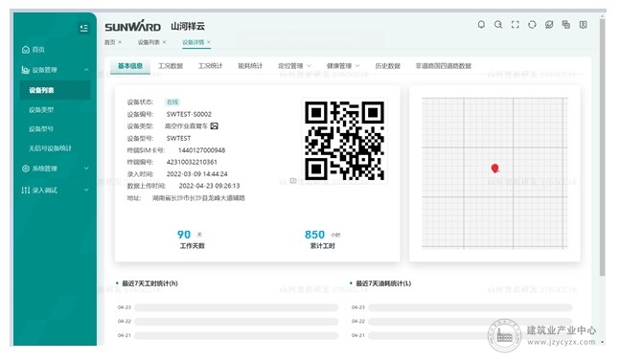Click the SUNWARD logo
Screen dimensions: 621x362
[132, 26]
